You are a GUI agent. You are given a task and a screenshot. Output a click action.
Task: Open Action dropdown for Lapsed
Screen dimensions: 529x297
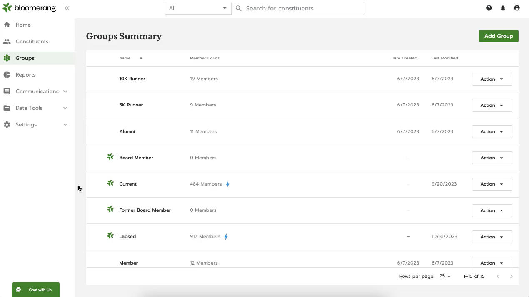pos(492,237)
